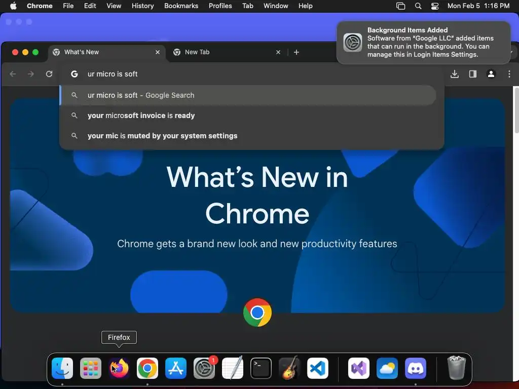Choose 'your microsoft invoice is ready' suggestion
519x389 pixels.
tap(248, 115)
